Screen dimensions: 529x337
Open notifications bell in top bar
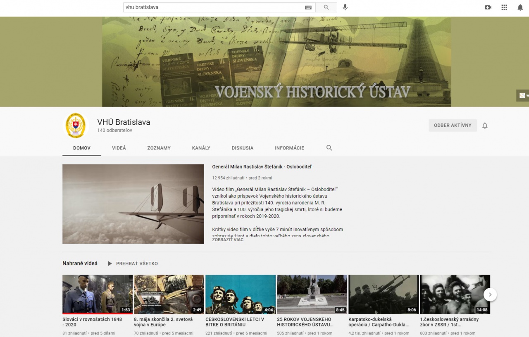(x=520, y=7)
